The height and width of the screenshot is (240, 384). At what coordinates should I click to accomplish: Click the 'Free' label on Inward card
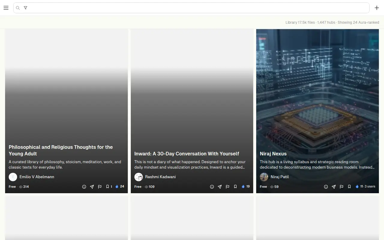[x=138, y=187]
